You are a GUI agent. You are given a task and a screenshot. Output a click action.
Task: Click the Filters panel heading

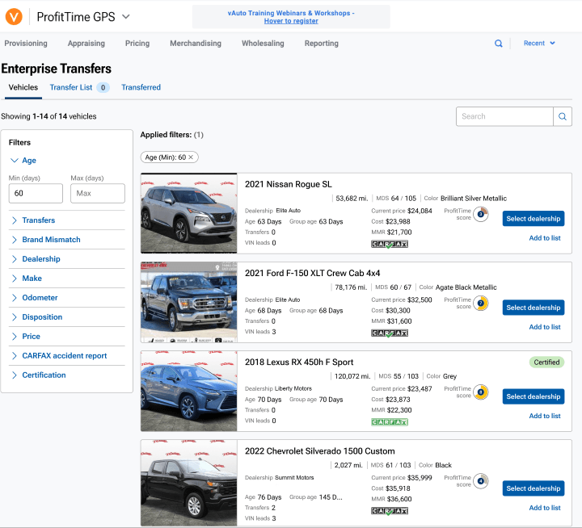[x=19, y=143]
